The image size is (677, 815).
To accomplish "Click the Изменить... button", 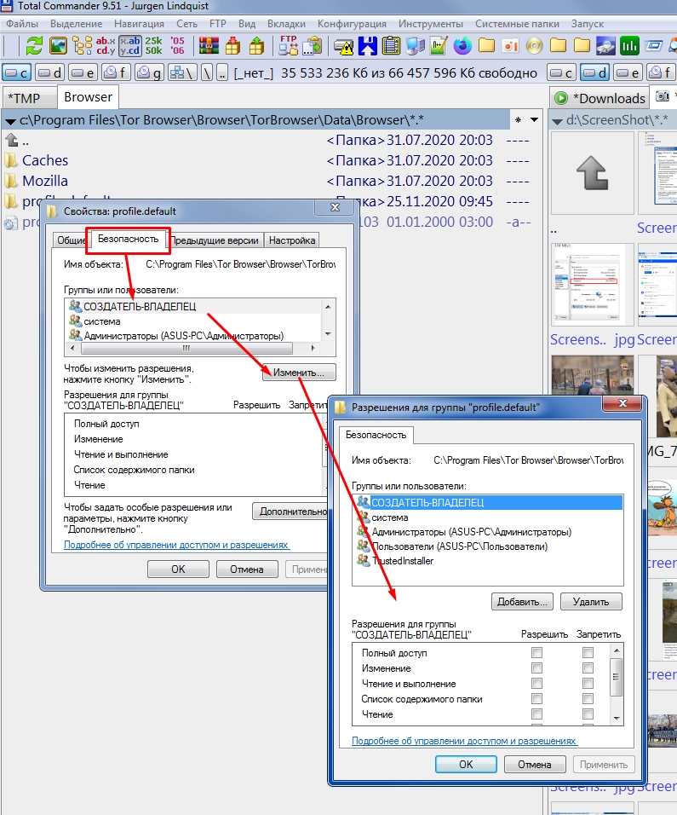I will pos(299,373).
